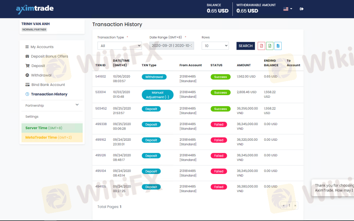The image size is (354, 221).
Task: Export history as Excel icon
Action: pyautogui.click(x=269, y=46)
